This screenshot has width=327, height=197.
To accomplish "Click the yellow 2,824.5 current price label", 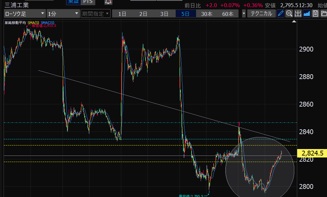I will (312, 153).
